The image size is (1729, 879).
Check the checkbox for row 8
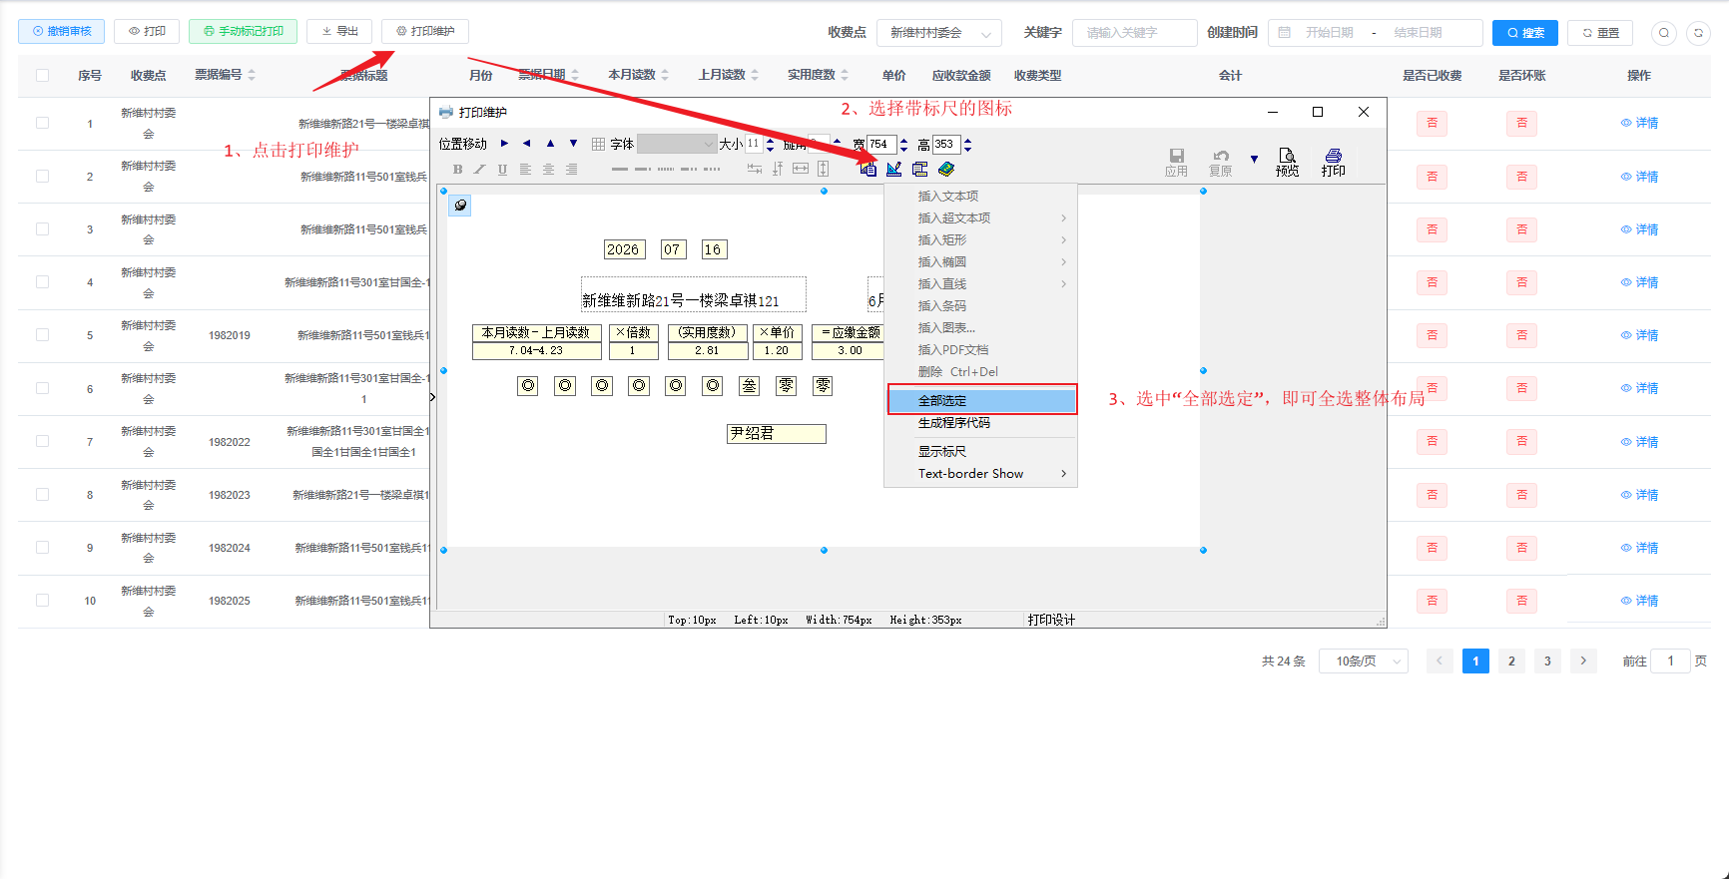(42, 494)
